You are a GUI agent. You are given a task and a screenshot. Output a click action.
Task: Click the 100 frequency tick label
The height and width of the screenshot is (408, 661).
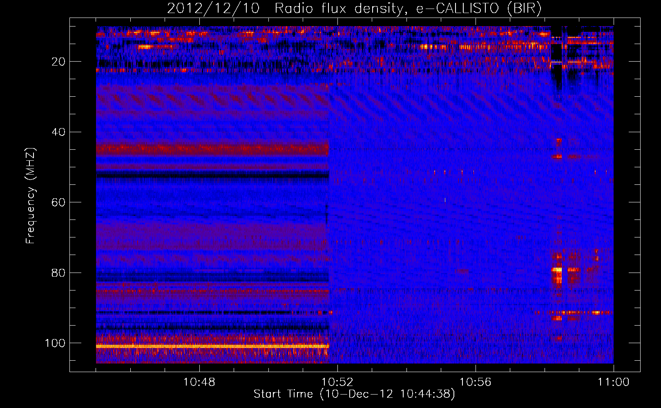pos(55,343)
